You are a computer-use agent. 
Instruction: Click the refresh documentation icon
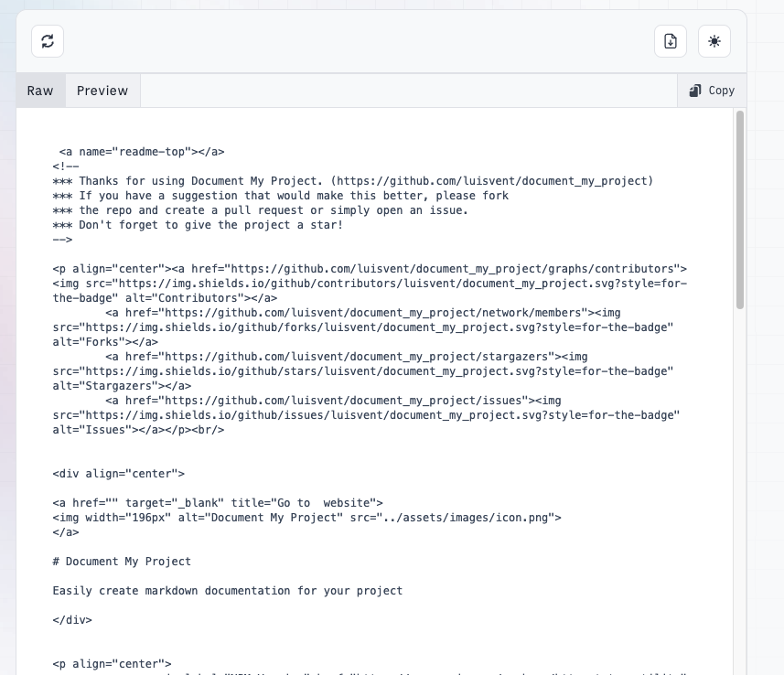(47, 40)
